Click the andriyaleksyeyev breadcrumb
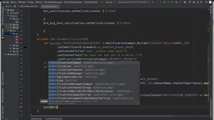Viewport: 214px width, 120px height. pos(53,2)
